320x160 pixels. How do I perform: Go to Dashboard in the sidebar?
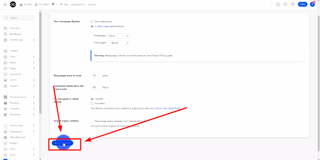click(x=15, y=34)
